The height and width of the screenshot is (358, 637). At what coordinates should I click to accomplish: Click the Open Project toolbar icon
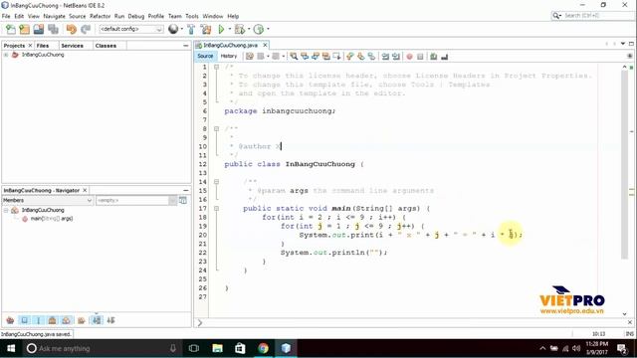point(39,29)
